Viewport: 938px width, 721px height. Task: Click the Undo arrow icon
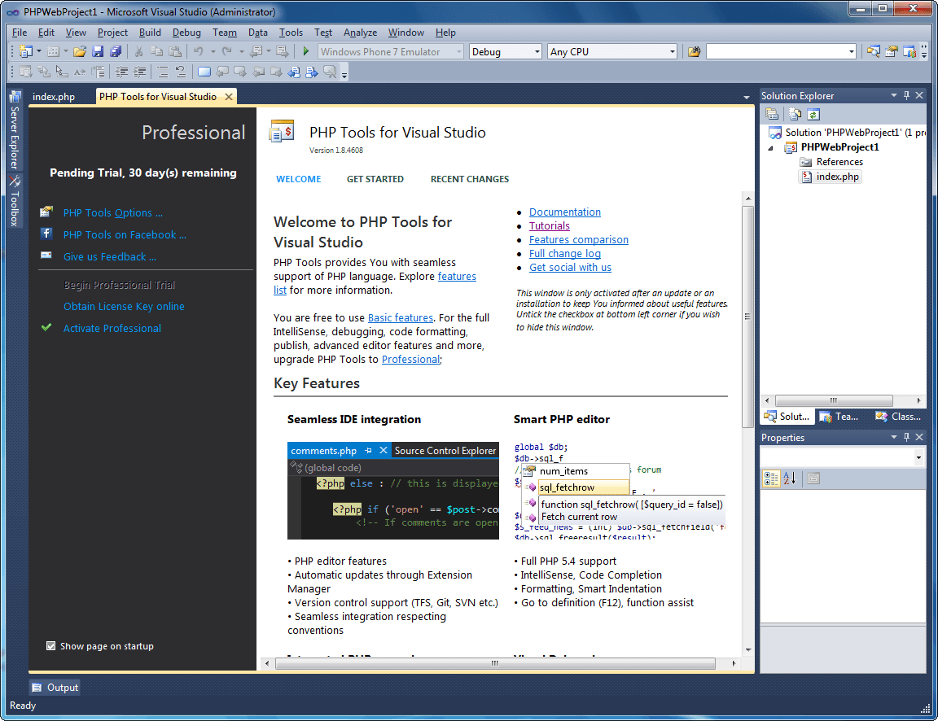pos(199,52)
